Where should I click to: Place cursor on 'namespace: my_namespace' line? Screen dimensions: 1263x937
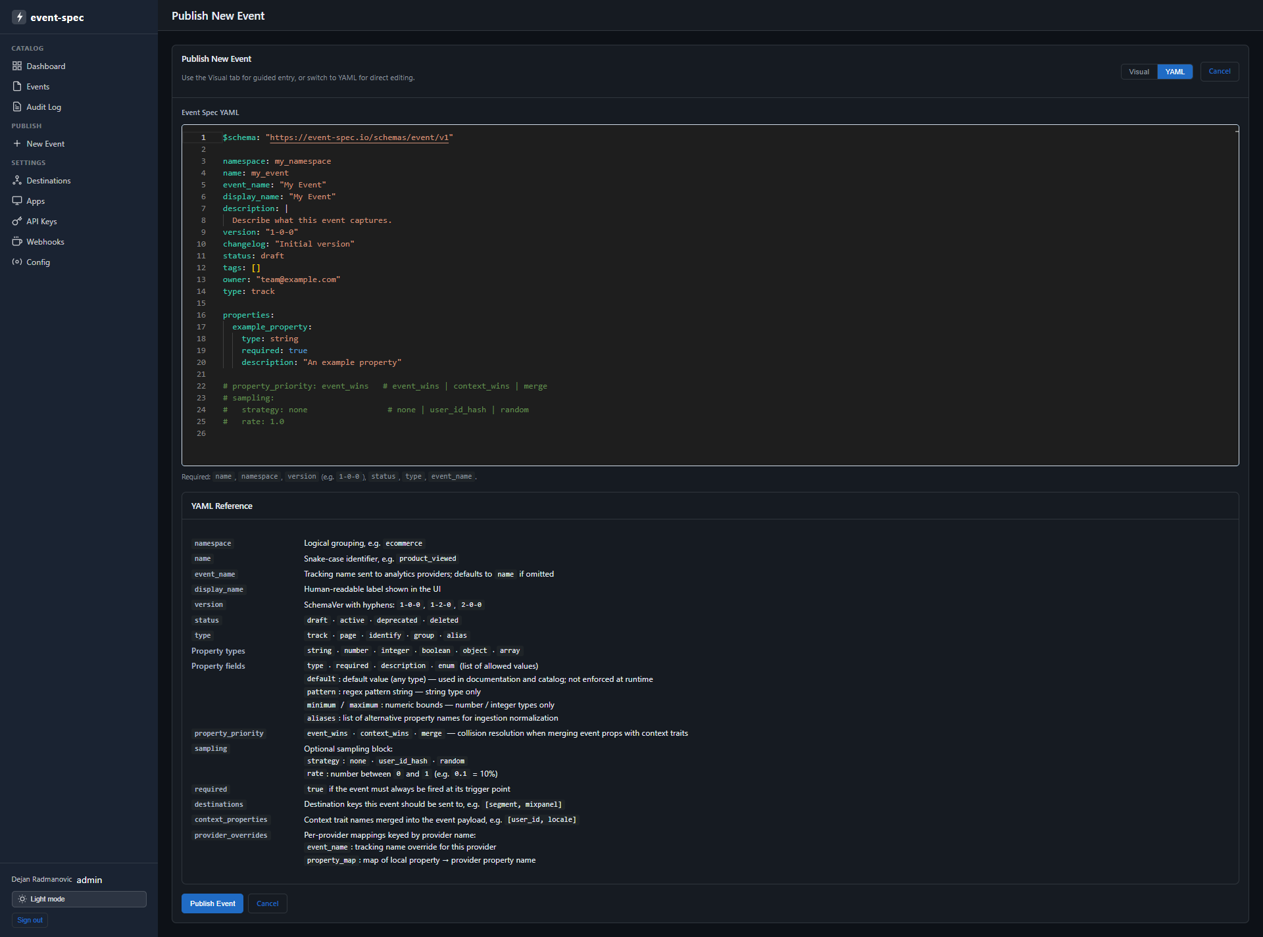pyautogui.click(x=277, y=161)
